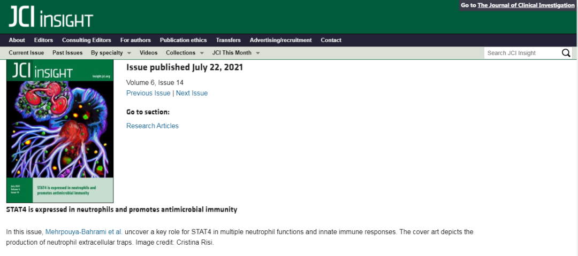This screenshot has height=256, width=578.
Task: Click the search magnifier icon
Action: coord(566,53)
